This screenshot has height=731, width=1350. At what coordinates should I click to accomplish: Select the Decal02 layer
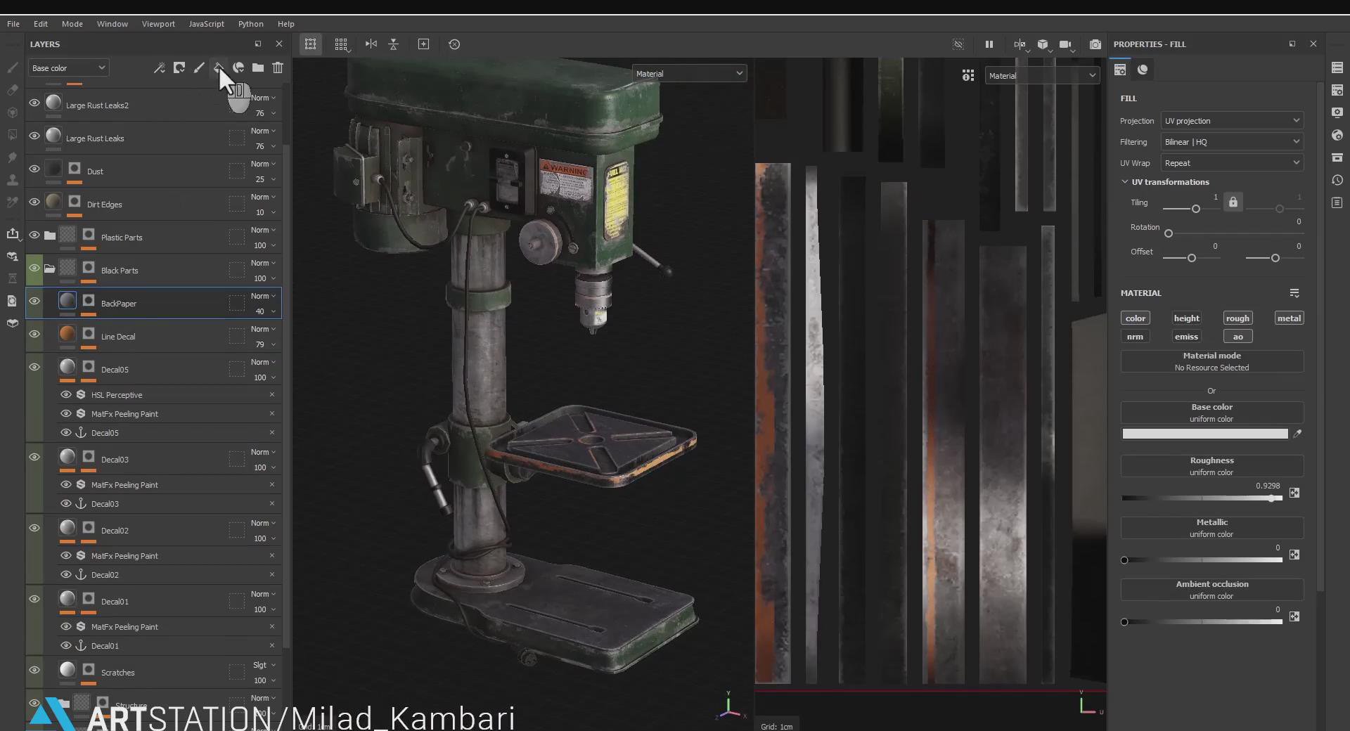(x=153, y=531)
